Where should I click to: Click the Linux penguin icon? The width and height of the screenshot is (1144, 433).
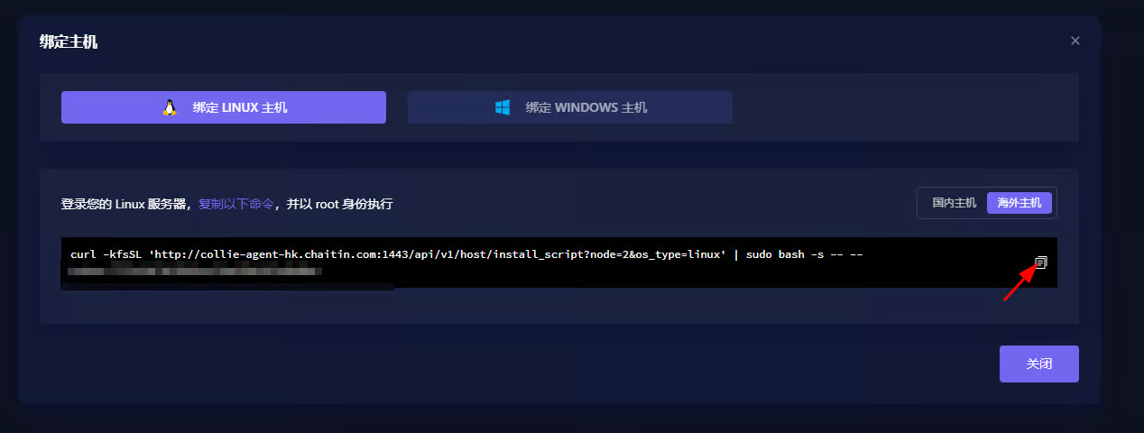[x=169, y=107]
